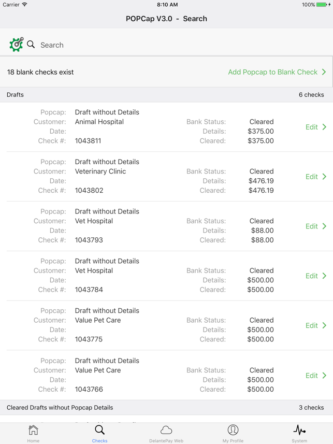Tap the battery indicator in status bar
Viewport: 333px width, 444px height.
pos(322,5)
